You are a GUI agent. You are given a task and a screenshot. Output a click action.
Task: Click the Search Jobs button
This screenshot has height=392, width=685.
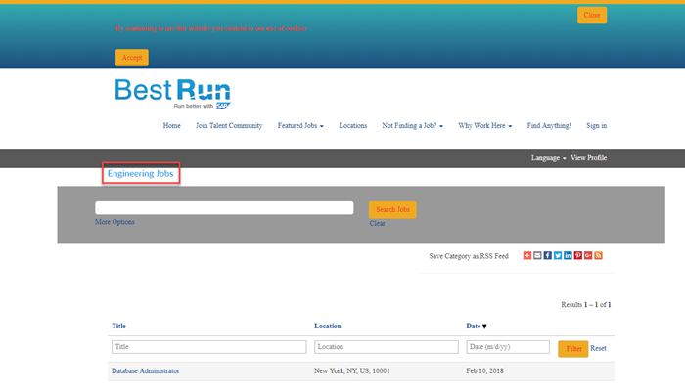(392, 209)
